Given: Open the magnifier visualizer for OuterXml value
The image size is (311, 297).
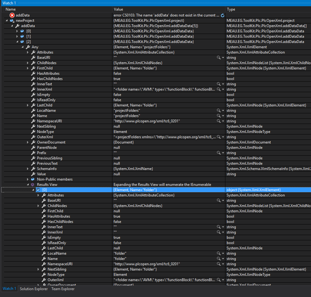Looking at the screenshot, I should tap(218, 137).
